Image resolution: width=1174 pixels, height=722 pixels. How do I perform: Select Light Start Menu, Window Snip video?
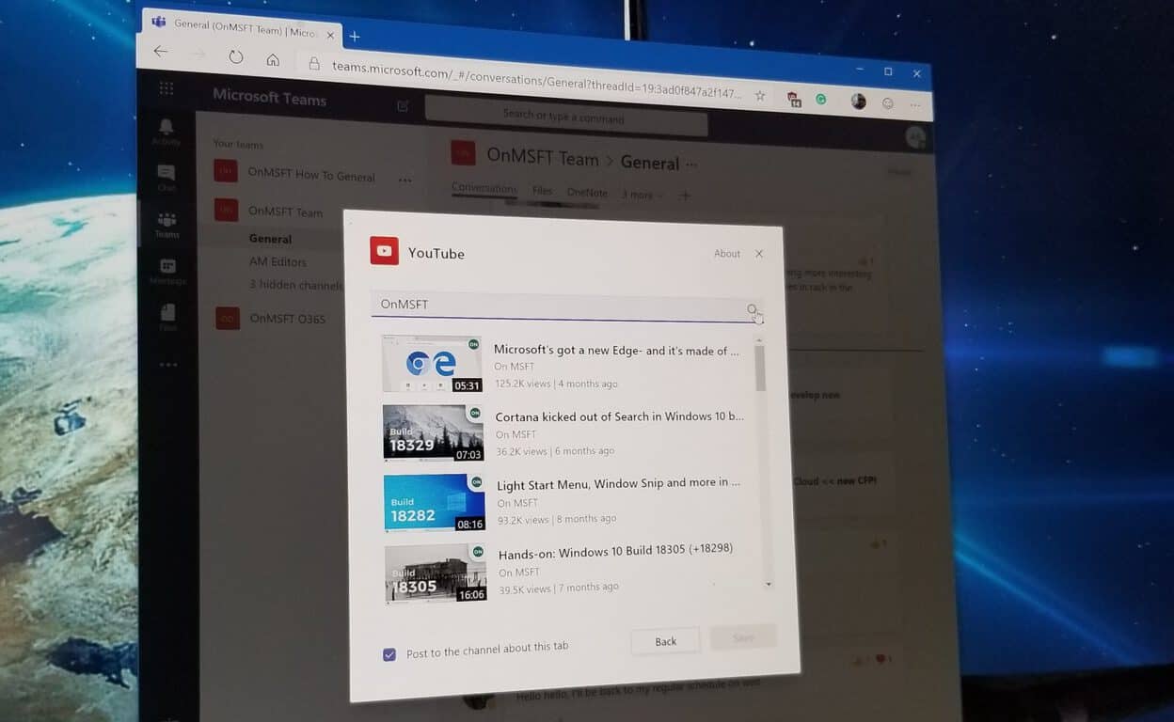click(619, 483)
